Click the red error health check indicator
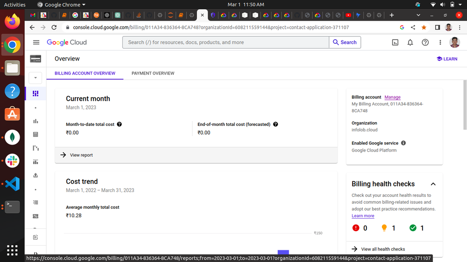 click(356, 228)
